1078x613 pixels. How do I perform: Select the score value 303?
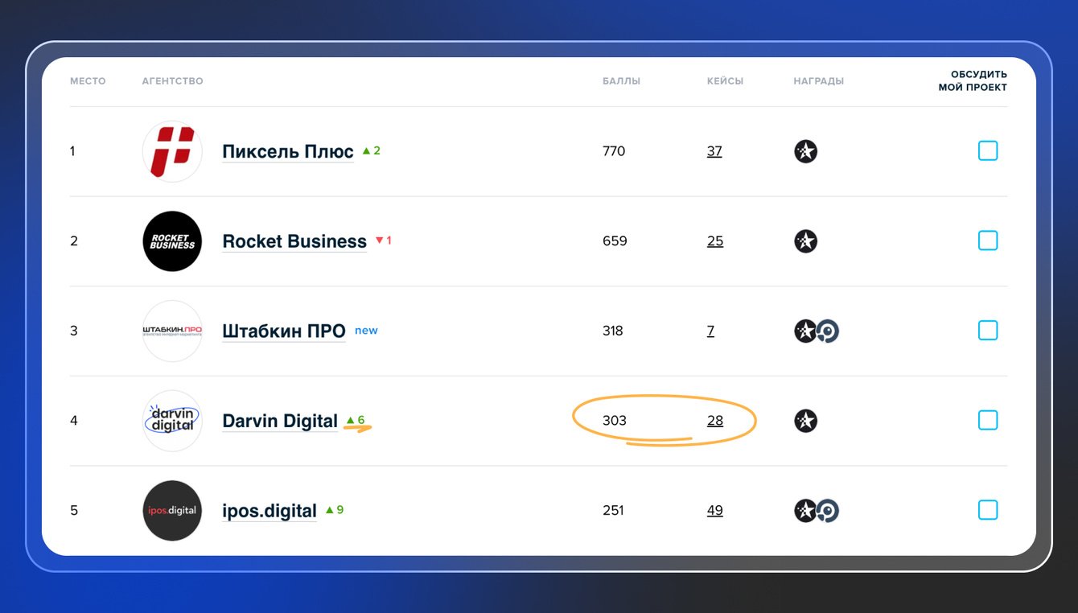pyautogui.click(x=615, y=421)
